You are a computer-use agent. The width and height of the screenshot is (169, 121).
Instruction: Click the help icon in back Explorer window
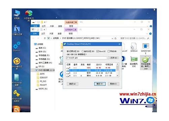click(x=151, y=26)
